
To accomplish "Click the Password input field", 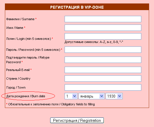I will tap(103, 50).
